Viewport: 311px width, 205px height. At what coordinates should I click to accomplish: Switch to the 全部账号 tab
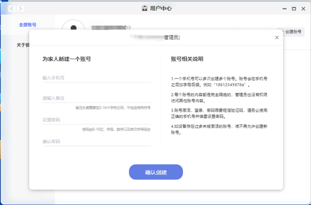(x=27, y=24)
